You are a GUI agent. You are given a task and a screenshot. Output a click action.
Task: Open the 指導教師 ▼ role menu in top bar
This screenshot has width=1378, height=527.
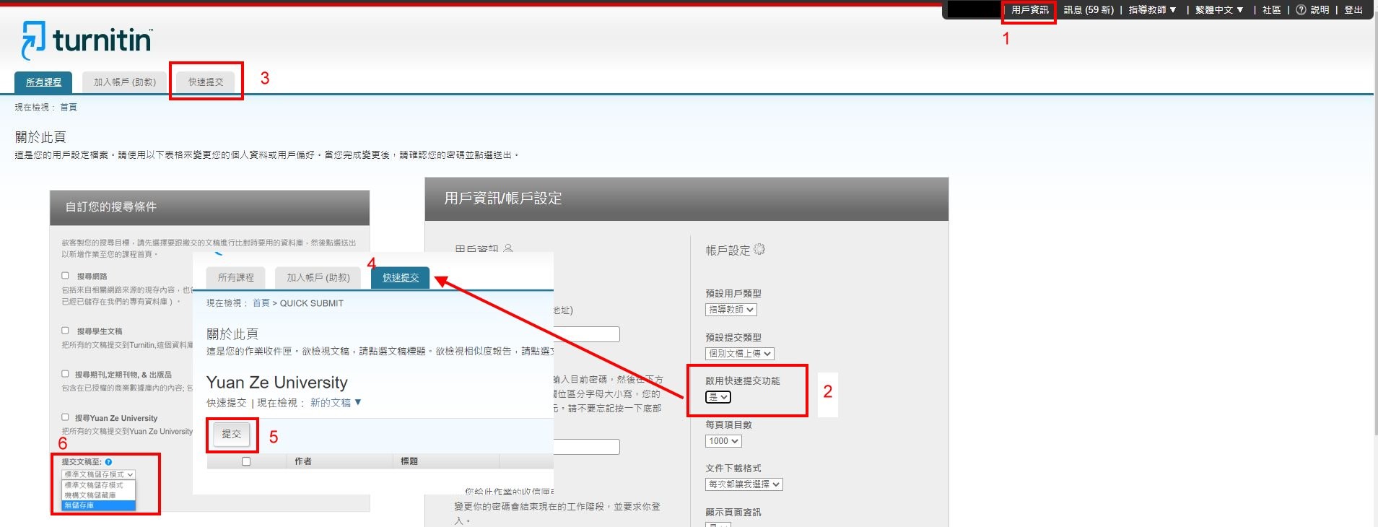(1153, 9)
